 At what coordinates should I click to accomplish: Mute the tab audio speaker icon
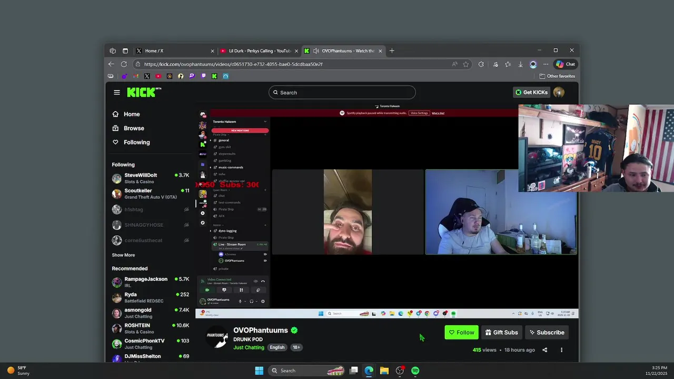(316, 51)
